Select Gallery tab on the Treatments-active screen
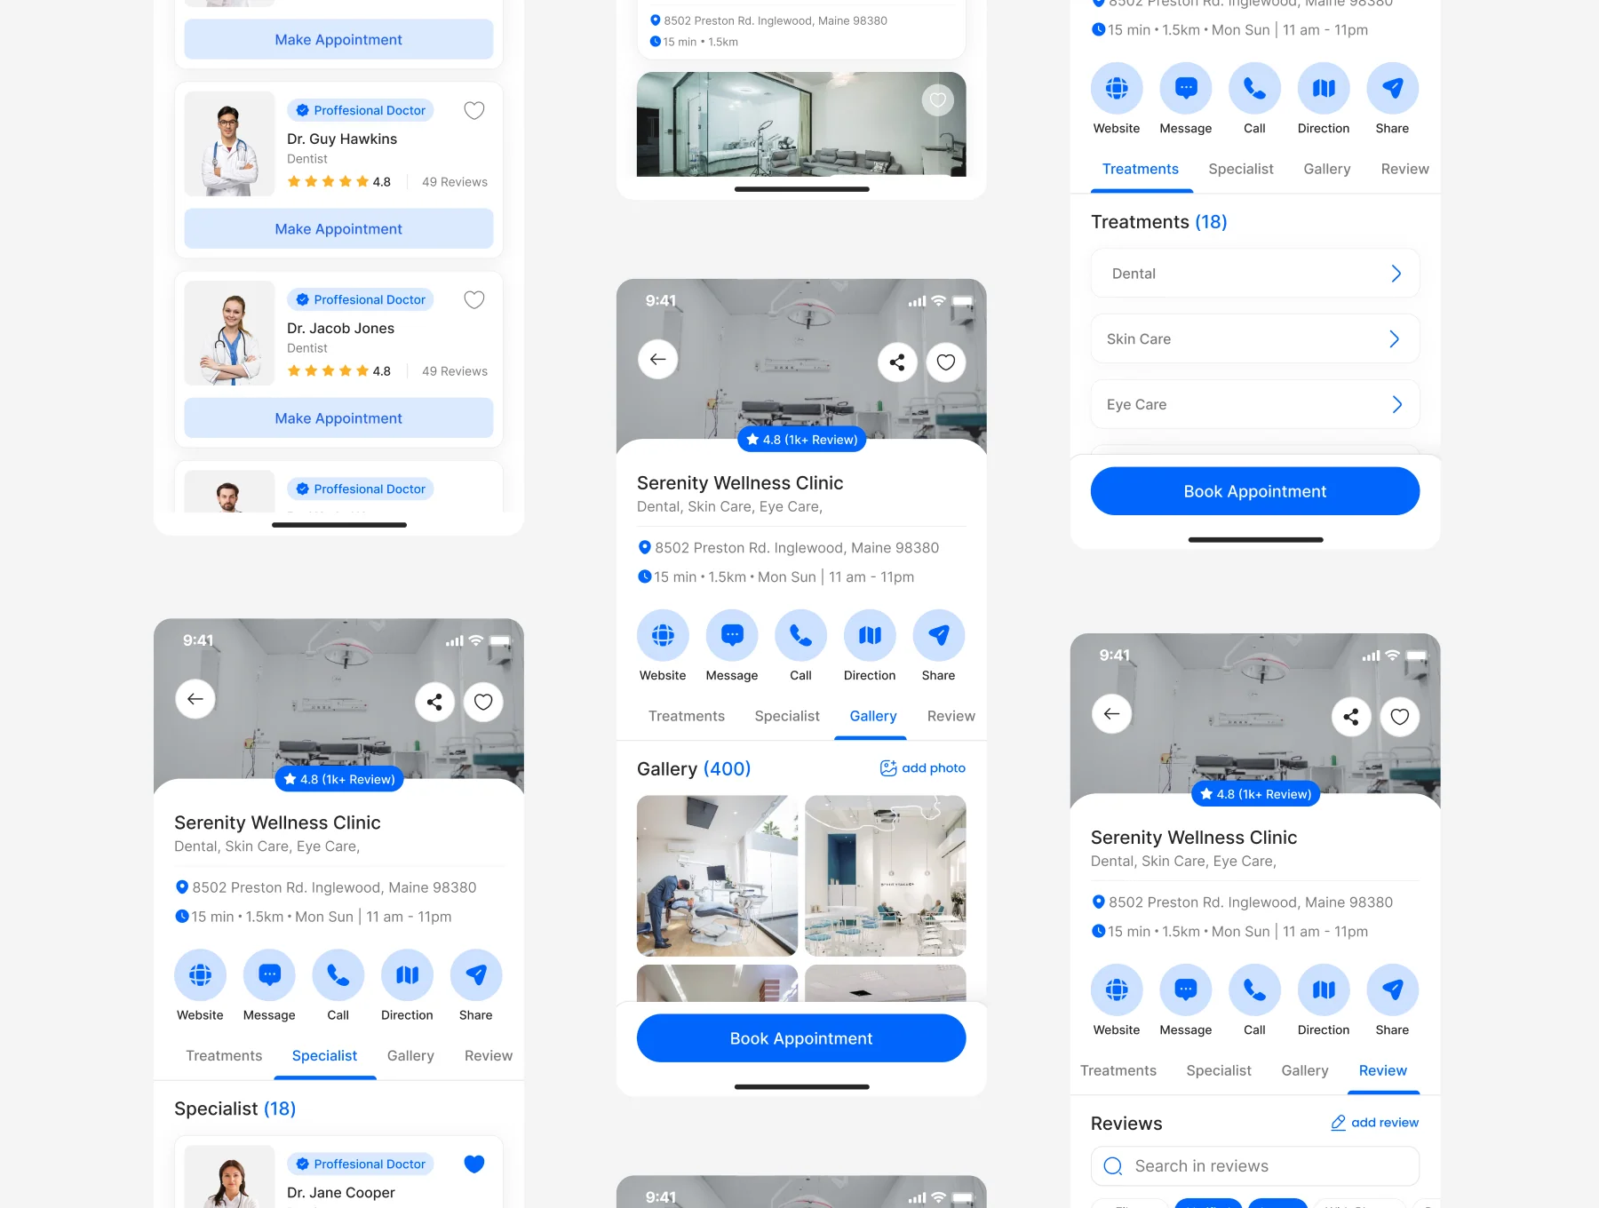Screen dimensions: 1599x1208 [x=1327, y=169]
